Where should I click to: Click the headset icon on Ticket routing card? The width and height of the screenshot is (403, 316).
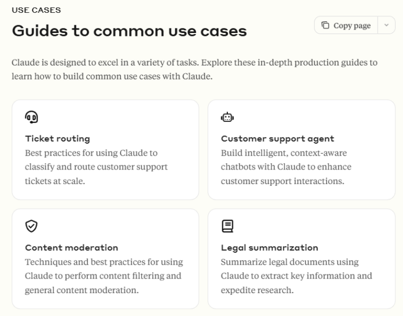click(x=31, y=117)
